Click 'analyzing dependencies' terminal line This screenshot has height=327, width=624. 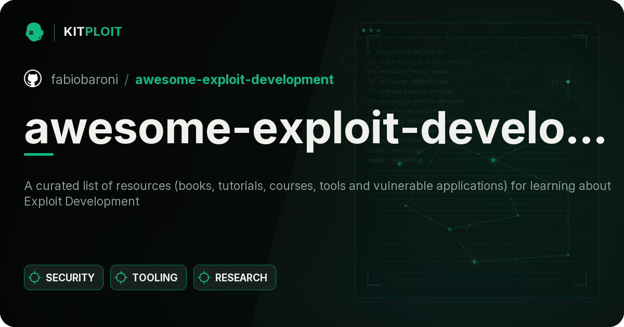407,81
